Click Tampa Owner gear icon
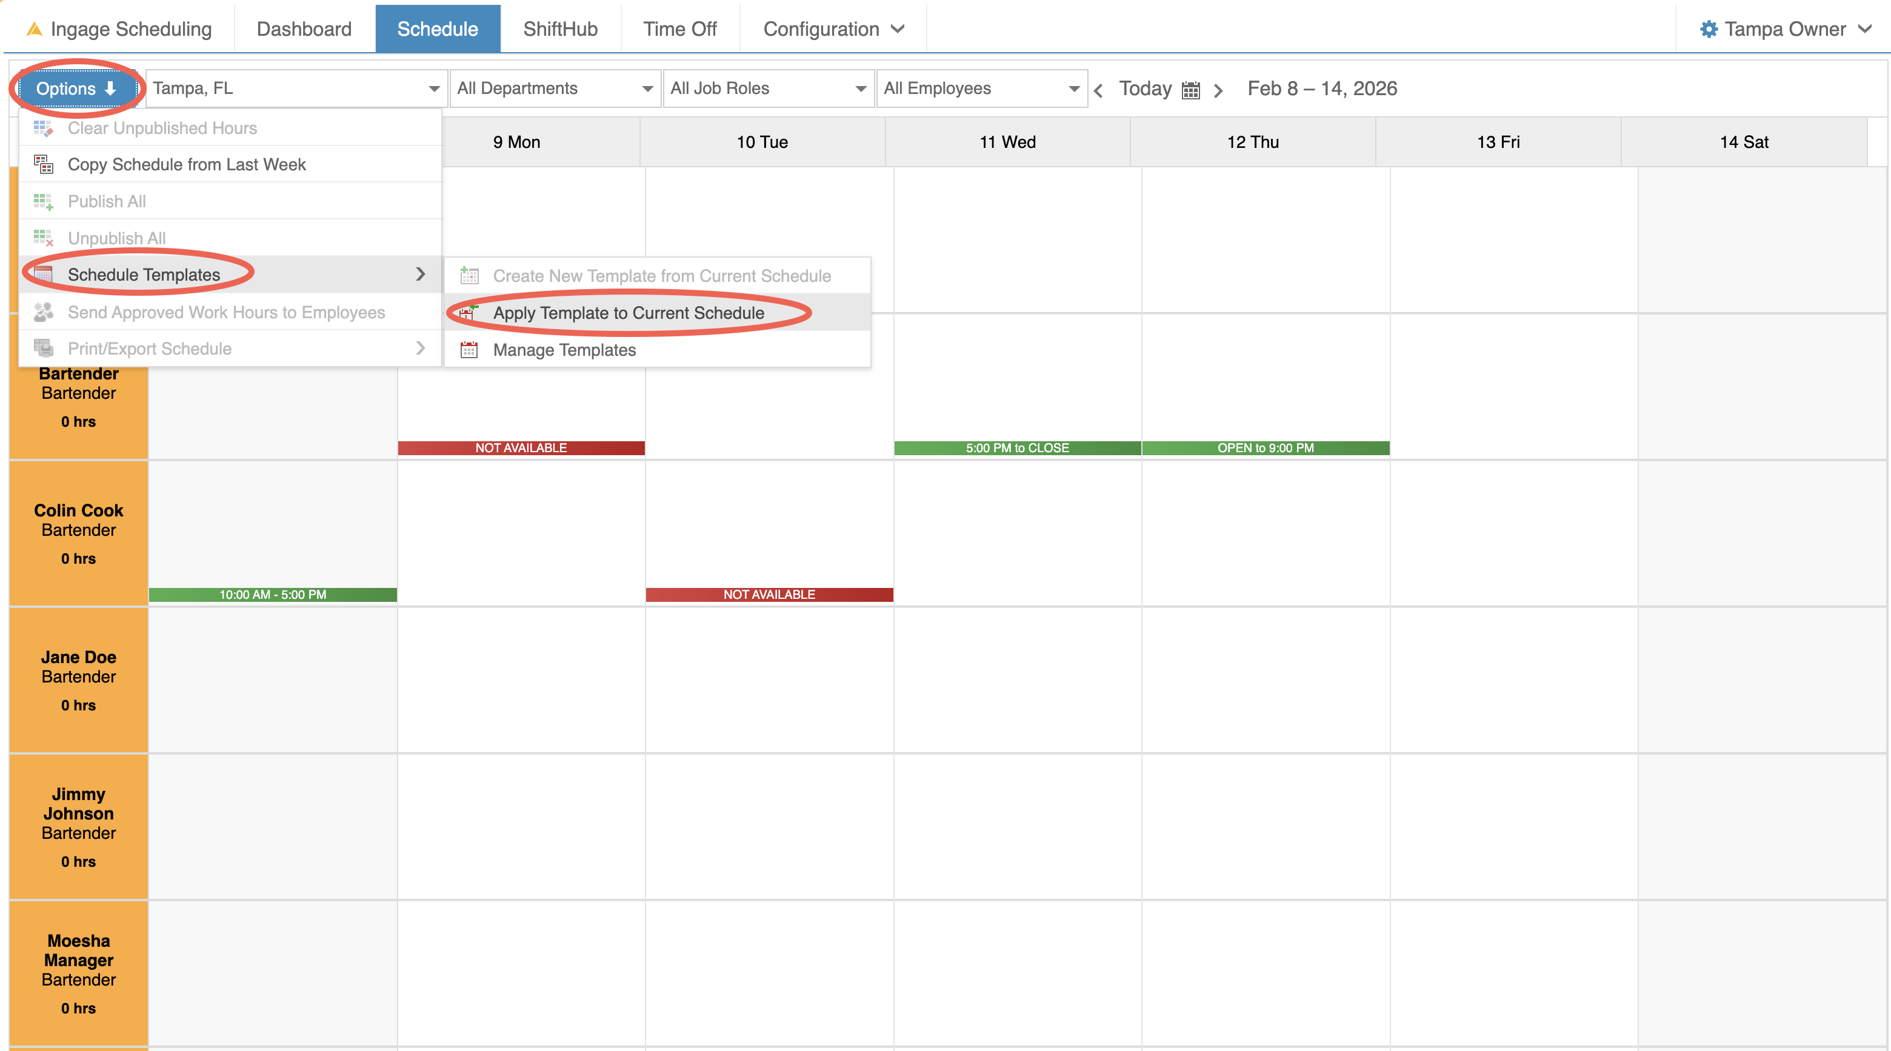The image size is (1891, 1051). 1708,29
